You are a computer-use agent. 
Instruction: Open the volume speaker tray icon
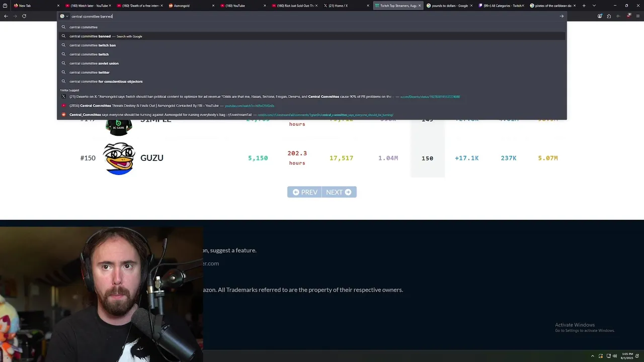coord(614,356)
